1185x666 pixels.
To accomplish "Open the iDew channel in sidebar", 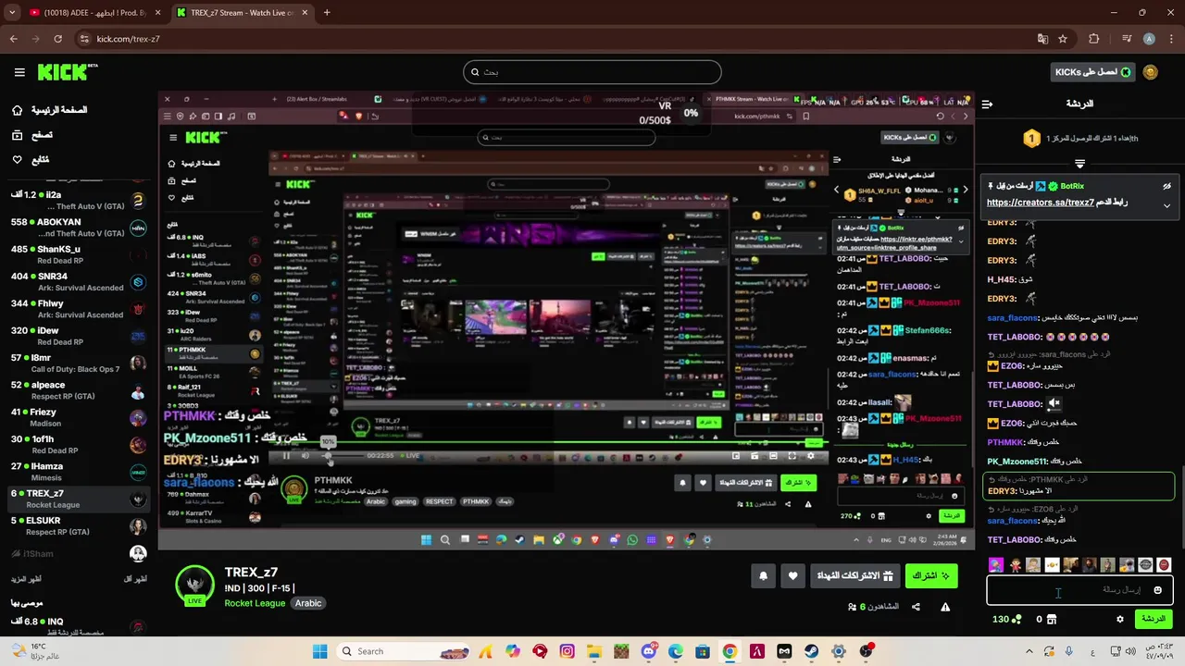I will pyautogui.click(x=77, y=335).
